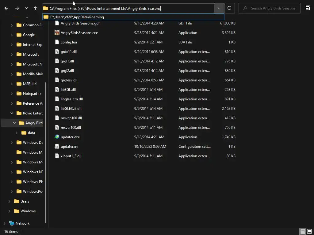Select the C:\Users\VM6\AppData\Roaming suggestion
The width and height of the screenshot is (314, 235).
coord(133,17)
